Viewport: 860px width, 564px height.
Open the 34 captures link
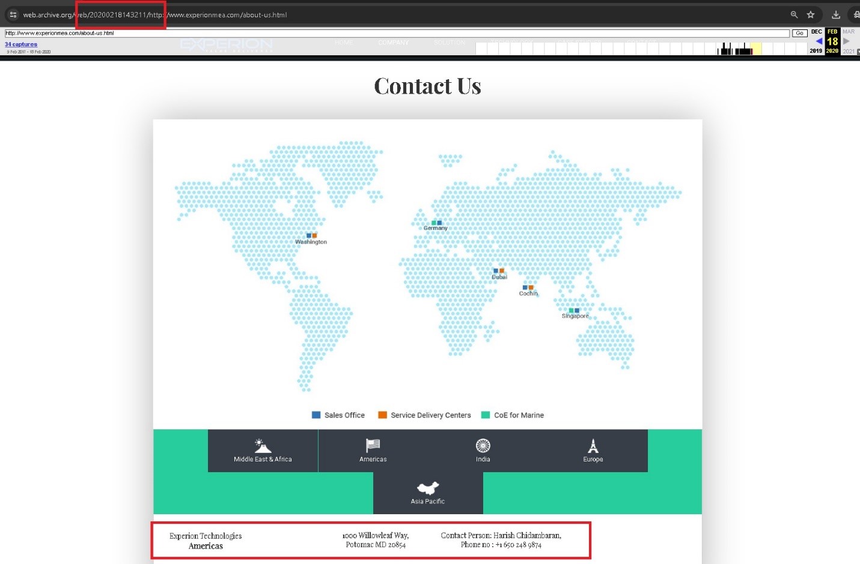pos(20,44)
